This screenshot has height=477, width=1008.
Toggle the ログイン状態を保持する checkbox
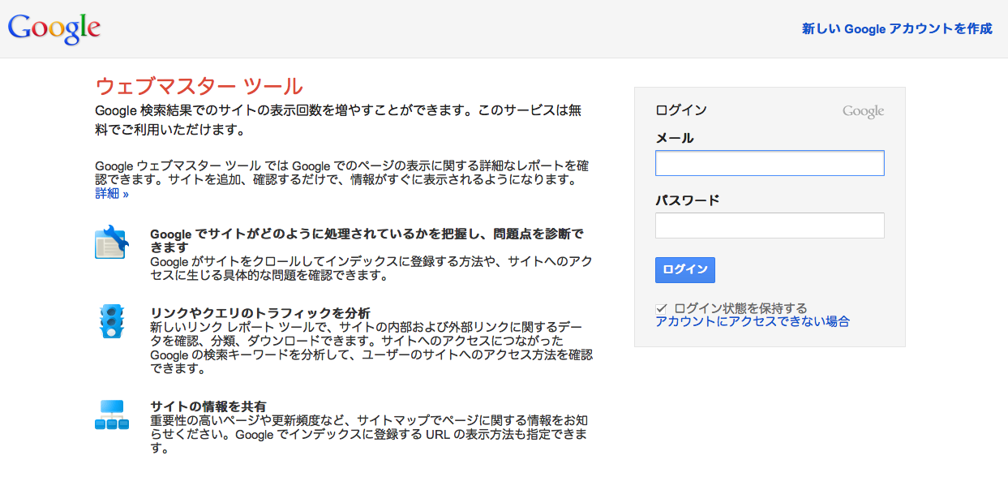coord(661,308)
